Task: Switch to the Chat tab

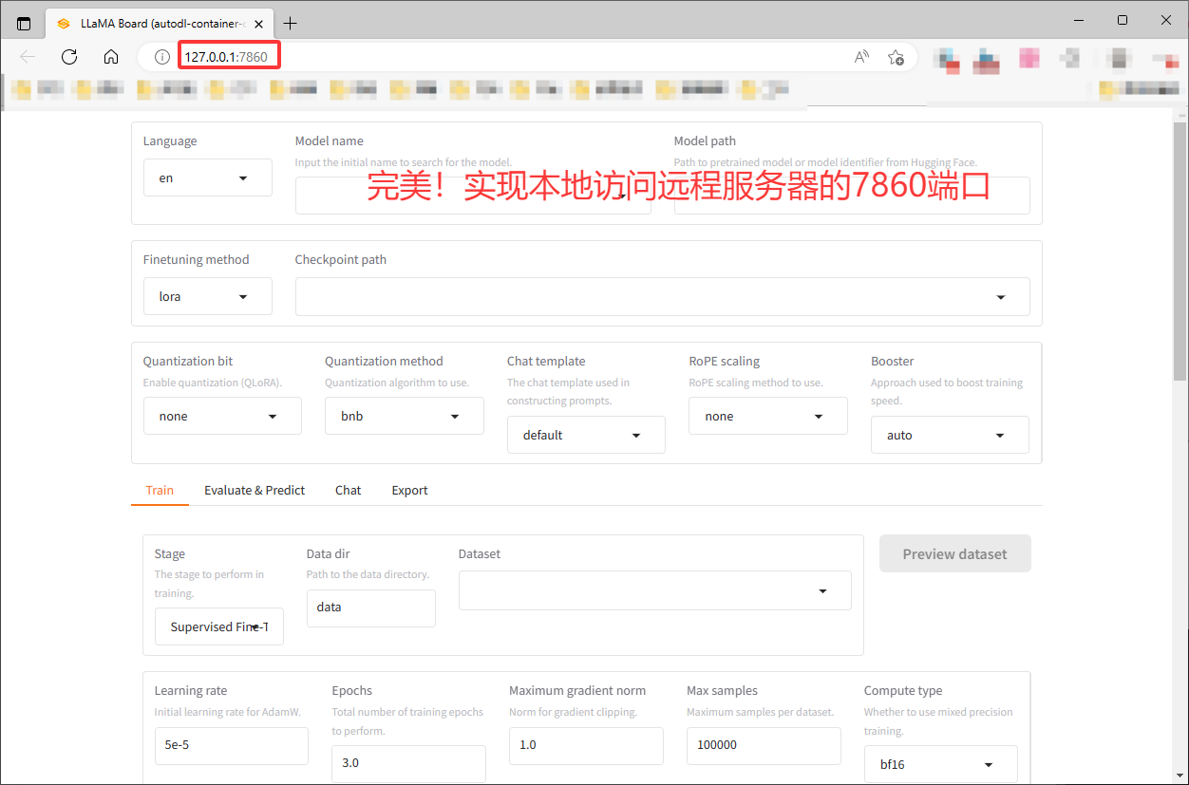Action: [x=348, y=490]
